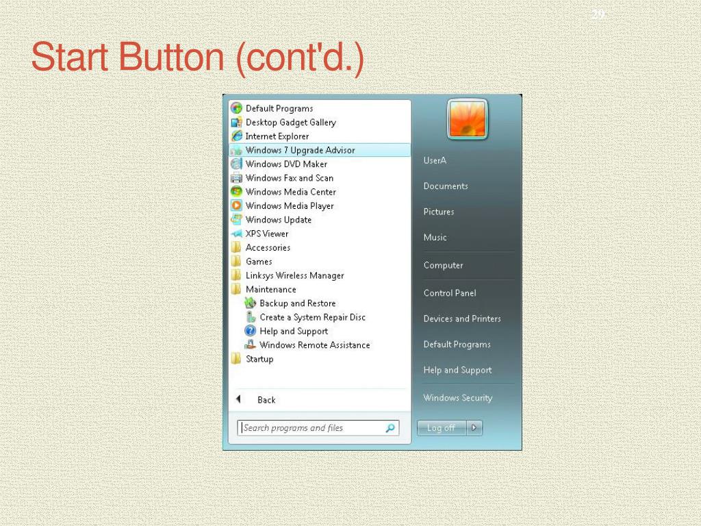Click the XPS Viewer paper-plane icon
Image resolution: width=701 pixels, height=526 pixels.
tap(236, 234)
